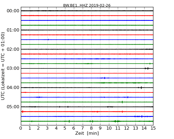Screen dimensions: 174x139
Task: Click the black event near minute 14.4 on 03:00 trace
Action: [x=148, y=68]
